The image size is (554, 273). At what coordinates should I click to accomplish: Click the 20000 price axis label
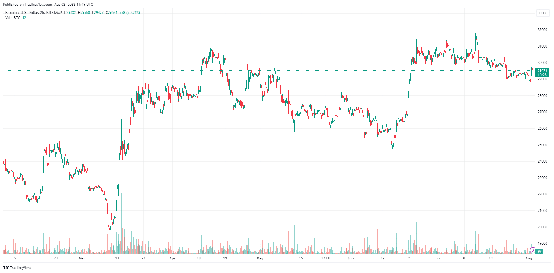(542, 227)
